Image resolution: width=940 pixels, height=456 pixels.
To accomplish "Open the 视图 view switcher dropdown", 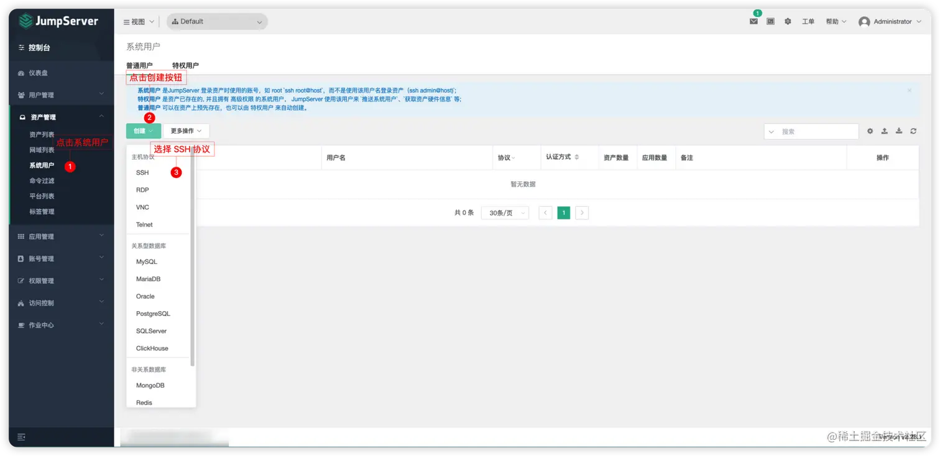I will point(139,22).
